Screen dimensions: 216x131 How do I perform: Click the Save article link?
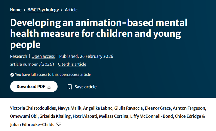(85, 87)
